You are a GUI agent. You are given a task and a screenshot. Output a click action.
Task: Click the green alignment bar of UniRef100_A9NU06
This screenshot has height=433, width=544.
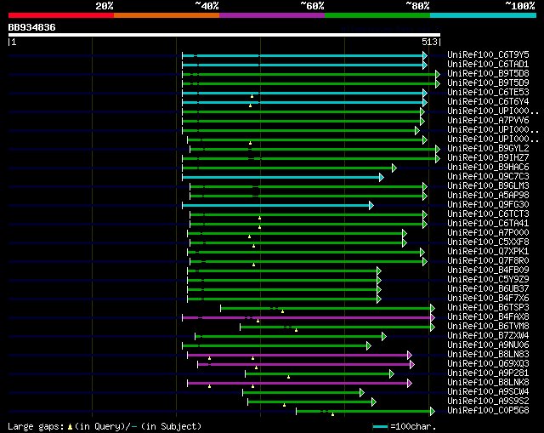pos(275,346)
